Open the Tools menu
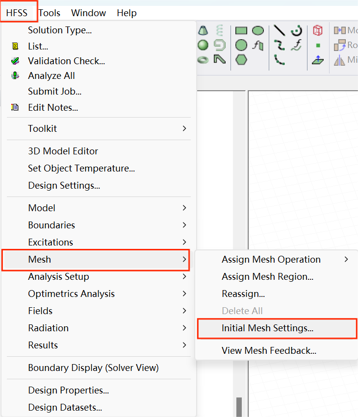358x417 pixels. coord(50,13)
